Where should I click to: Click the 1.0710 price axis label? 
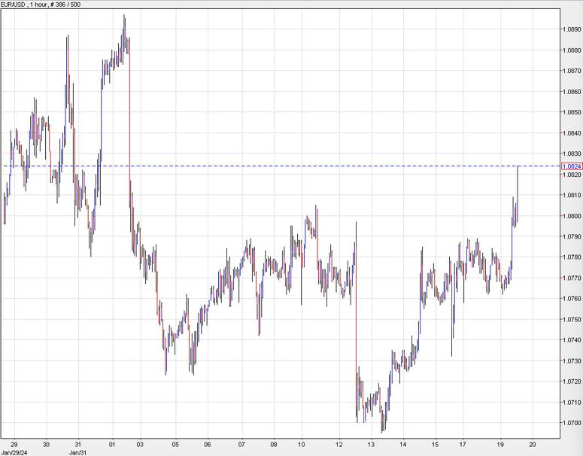[572, 403]
